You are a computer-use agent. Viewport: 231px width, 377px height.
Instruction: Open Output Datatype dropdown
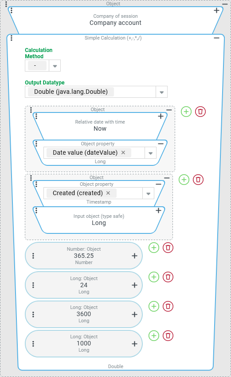[162, 92]
